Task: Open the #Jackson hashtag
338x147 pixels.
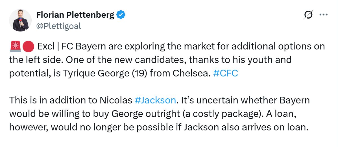Action: tap(156, 100)
